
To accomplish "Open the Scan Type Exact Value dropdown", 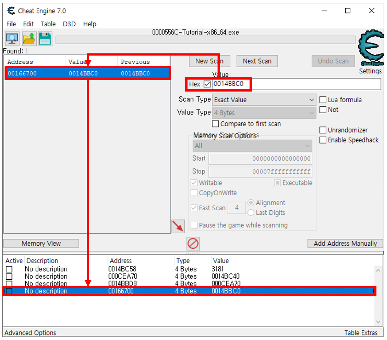I will pos(264,100).
